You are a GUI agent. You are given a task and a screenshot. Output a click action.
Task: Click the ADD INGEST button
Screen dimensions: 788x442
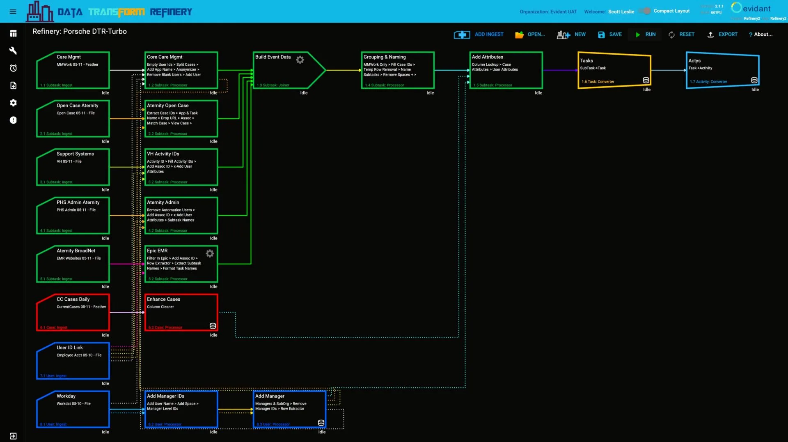479,35
